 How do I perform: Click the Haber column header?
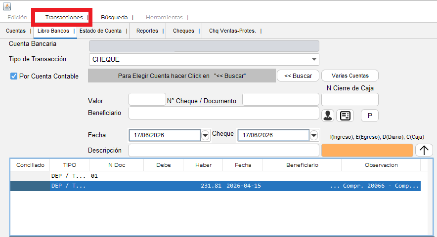tap(203, 165)
